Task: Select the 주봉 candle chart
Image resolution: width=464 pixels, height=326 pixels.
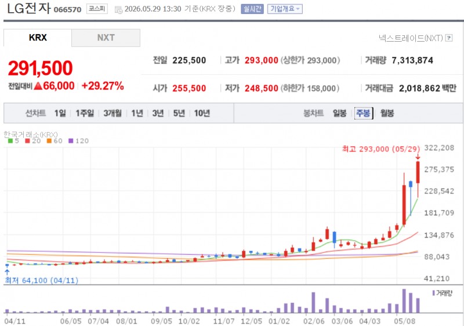Action: tap(364, 113)
